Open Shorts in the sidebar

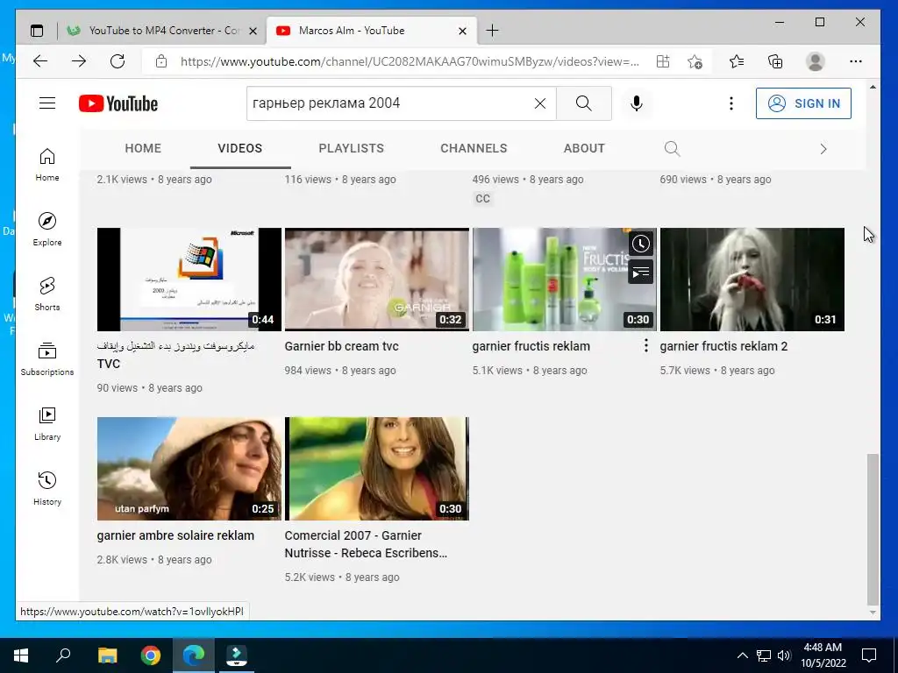pyautogui.click(x=47, y=294)
